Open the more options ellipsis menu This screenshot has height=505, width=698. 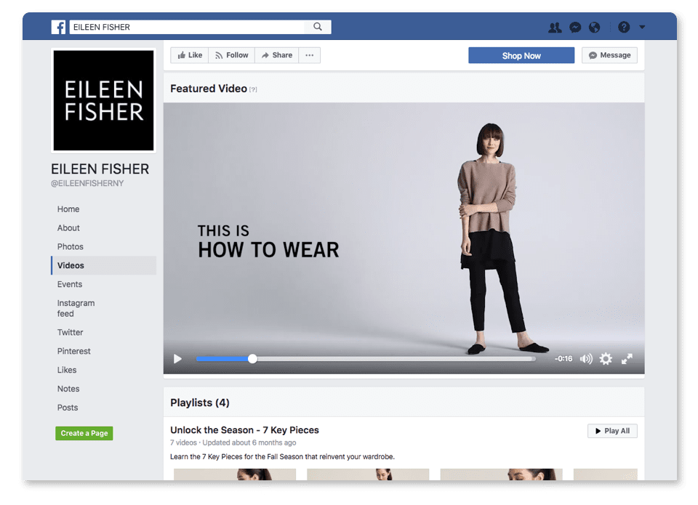[310, 55]
